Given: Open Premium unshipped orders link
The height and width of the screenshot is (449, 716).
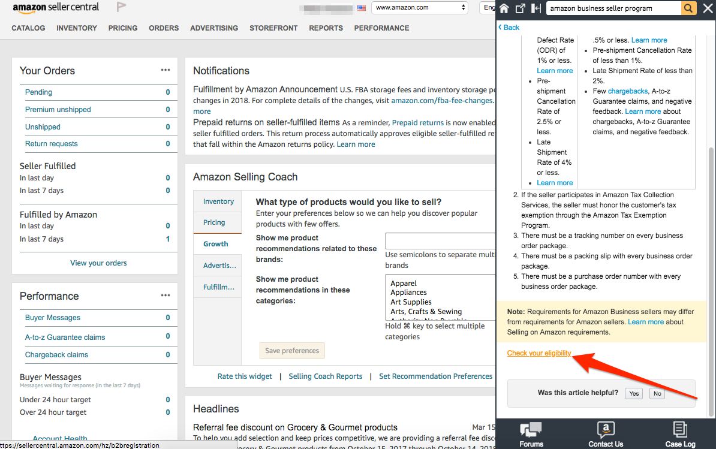Looking at the screenshot, I should point(58,110).
